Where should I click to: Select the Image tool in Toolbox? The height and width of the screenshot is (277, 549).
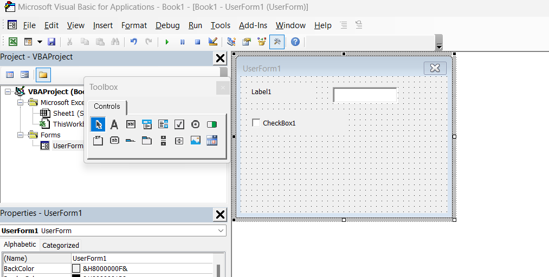pos(195,141)
